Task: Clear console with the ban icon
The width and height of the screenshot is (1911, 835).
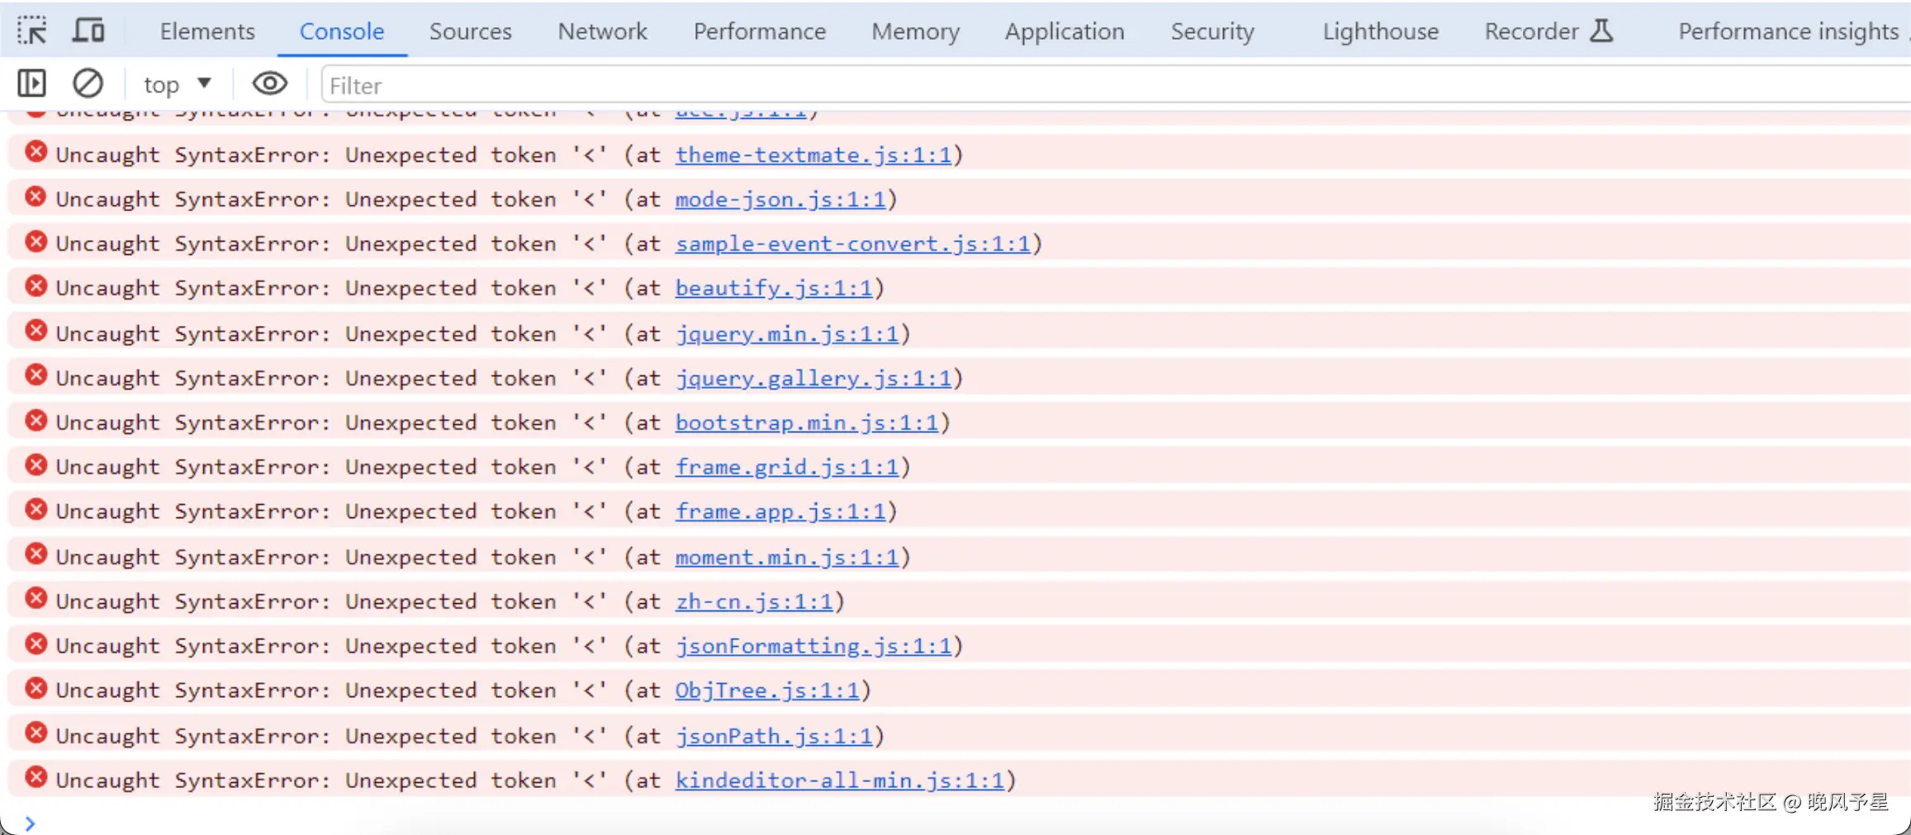Action: [x=88, y=83]
